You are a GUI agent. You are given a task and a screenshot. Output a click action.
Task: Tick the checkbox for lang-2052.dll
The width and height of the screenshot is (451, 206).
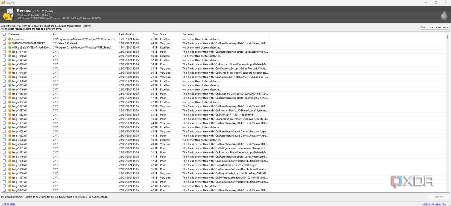(x=4, y=102)
